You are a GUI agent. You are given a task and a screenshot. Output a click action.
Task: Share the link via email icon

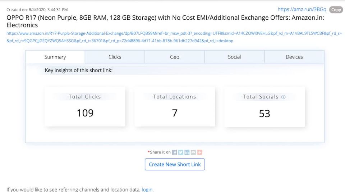coord(193,152)
